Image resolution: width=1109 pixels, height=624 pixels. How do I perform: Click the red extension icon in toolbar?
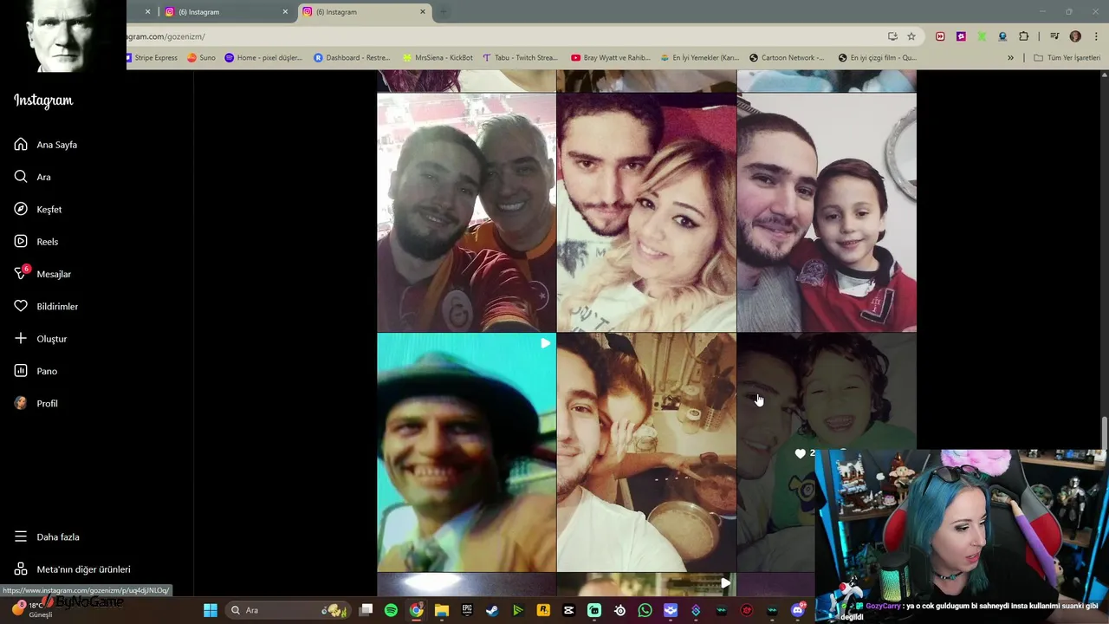(x=940, y=36)
